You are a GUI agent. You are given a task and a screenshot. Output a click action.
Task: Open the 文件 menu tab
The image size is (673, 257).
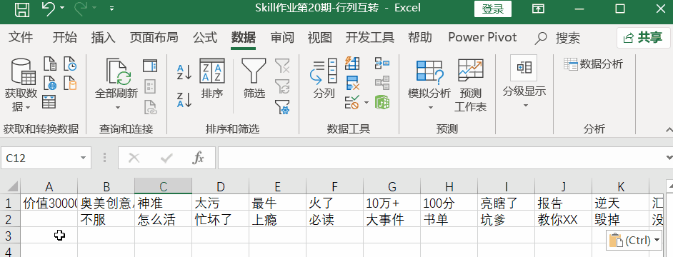(21, 37)
